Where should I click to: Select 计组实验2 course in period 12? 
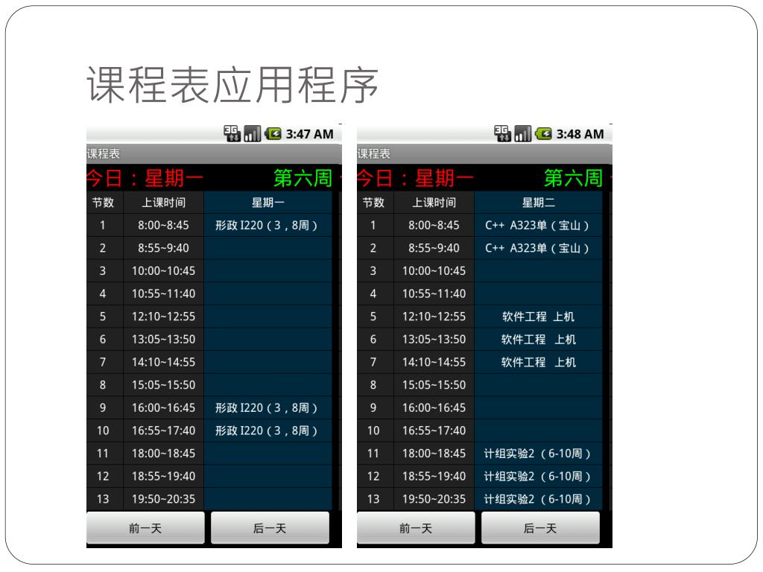pyautogui.click(x=539, y=476)
